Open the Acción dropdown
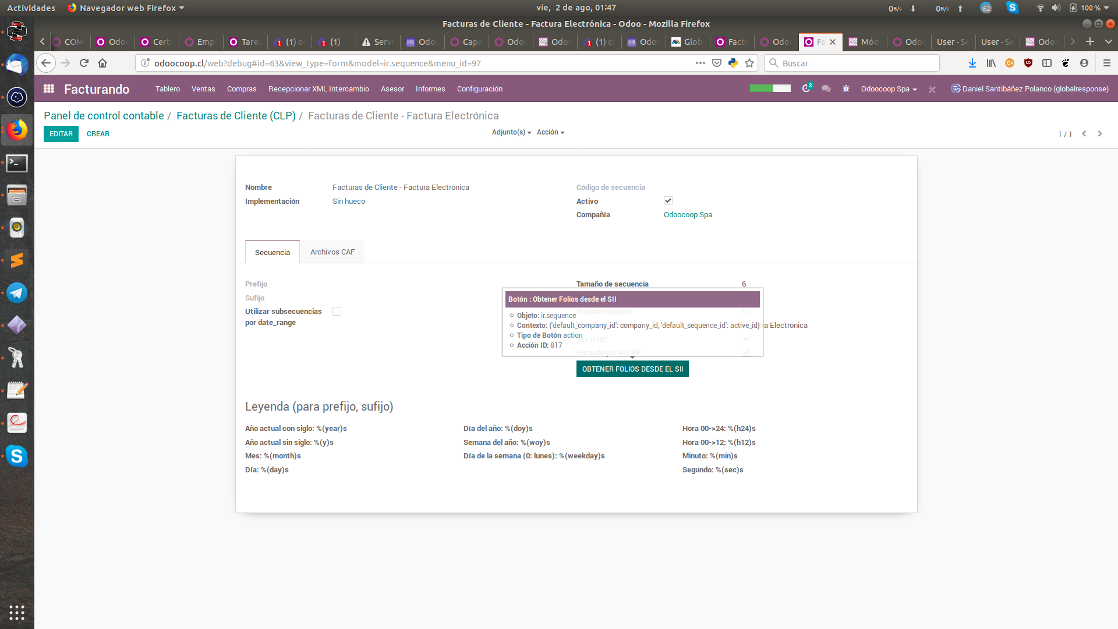Image resolution: width=1118 pixels, height=629 pixels. (x=550, y=132)
